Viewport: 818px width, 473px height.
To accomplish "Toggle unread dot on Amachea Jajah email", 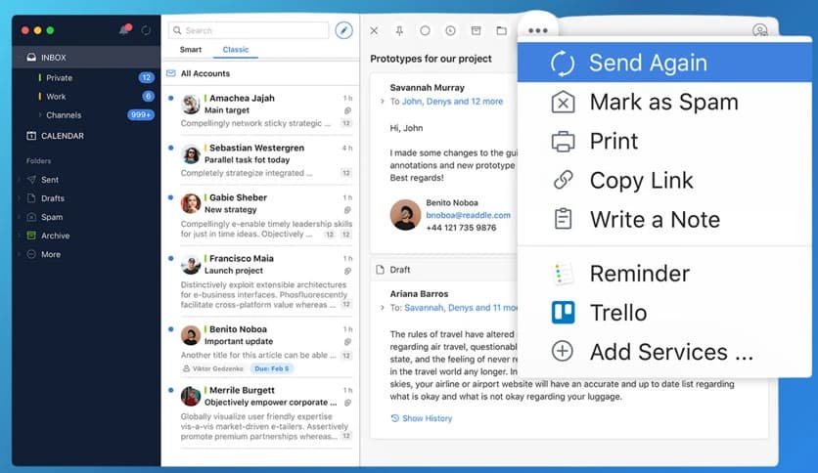I will (170, 98).
